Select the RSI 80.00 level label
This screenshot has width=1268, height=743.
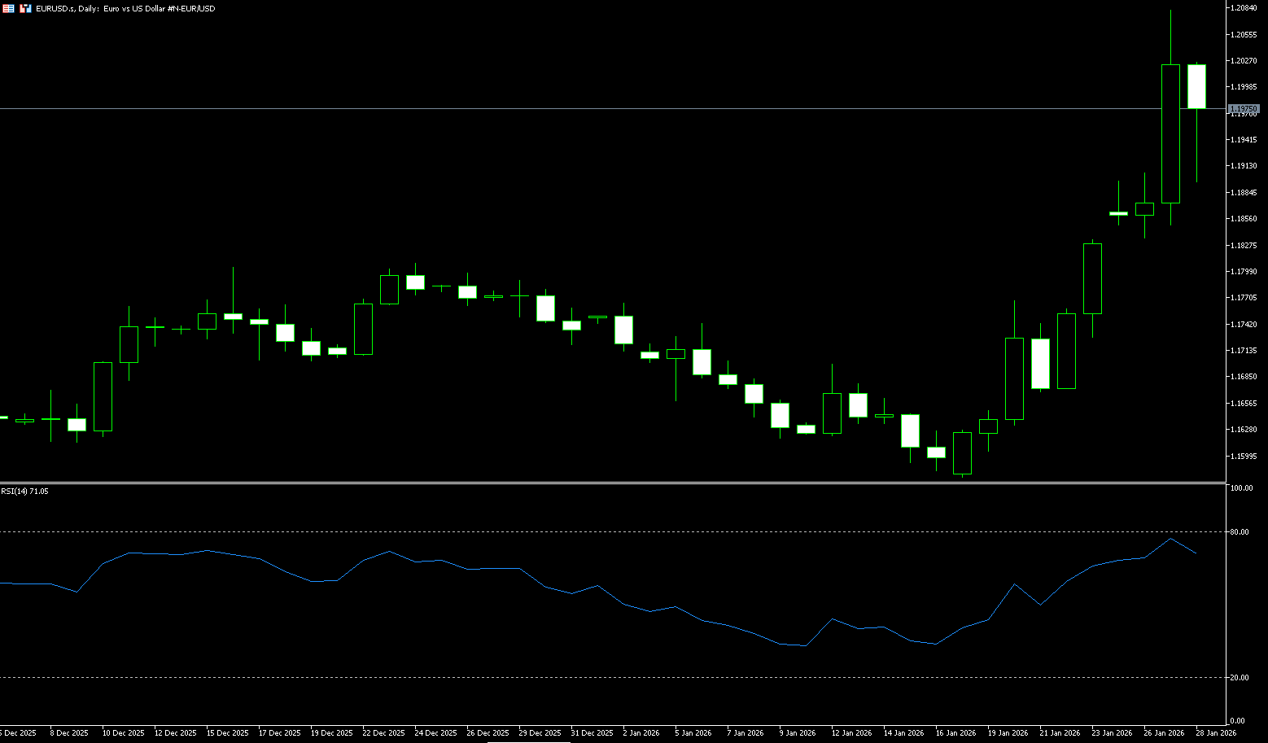pyautogui.click(x=1240, y=532)
